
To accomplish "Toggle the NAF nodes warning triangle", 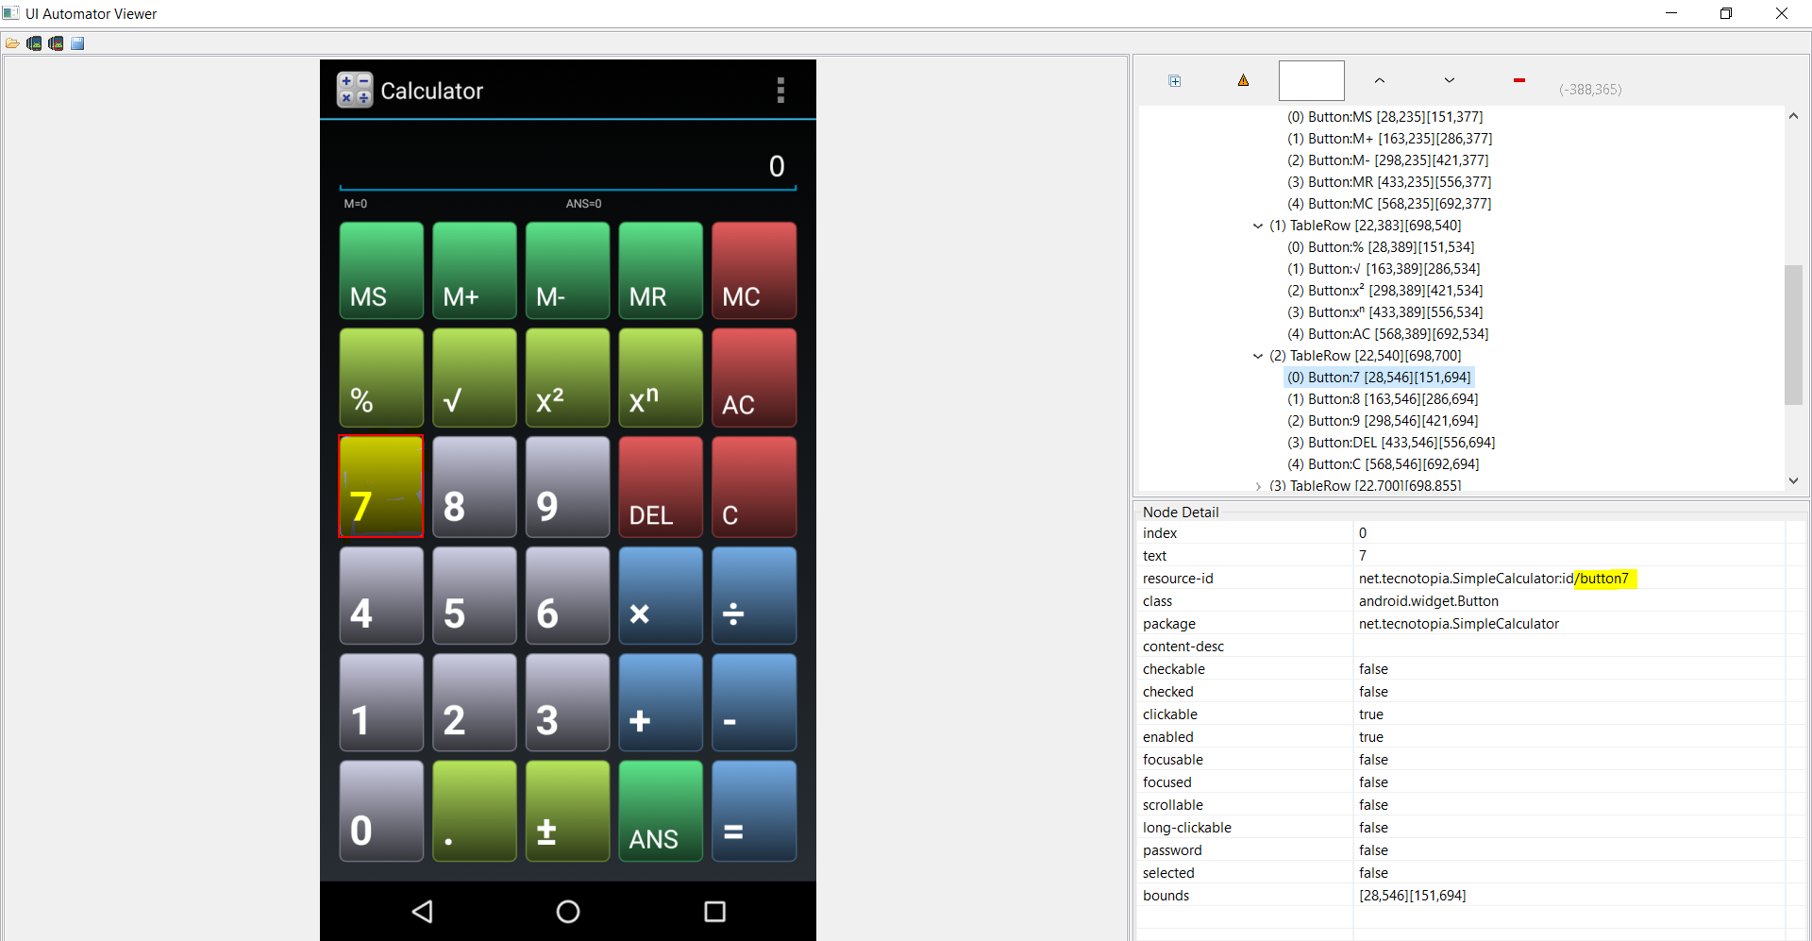I will click(1243, 80).
